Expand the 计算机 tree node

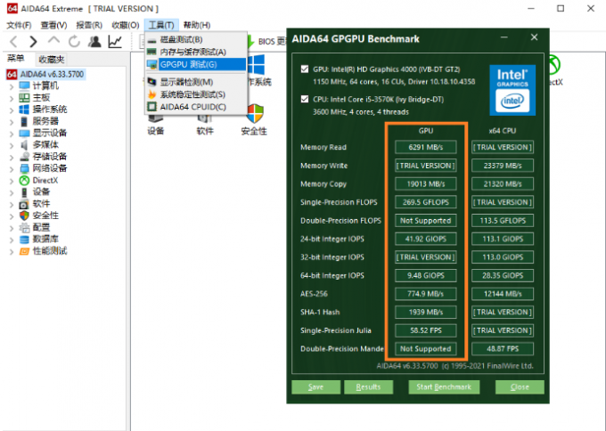click(x=12, y=86)
